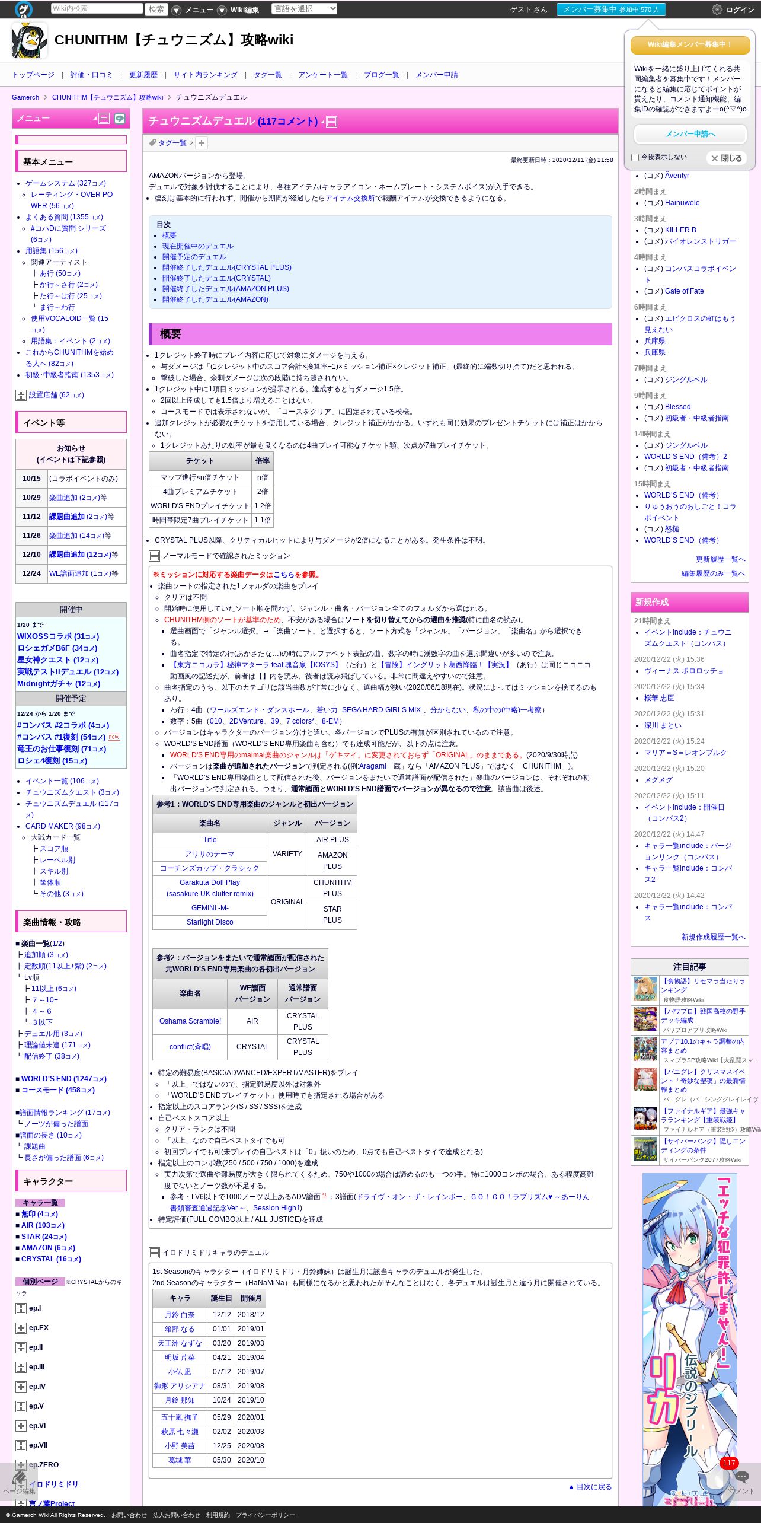This screenshot has height=1523, width=761.
Task: Click the 検索 search button
Action: click(x=156, y=9)
